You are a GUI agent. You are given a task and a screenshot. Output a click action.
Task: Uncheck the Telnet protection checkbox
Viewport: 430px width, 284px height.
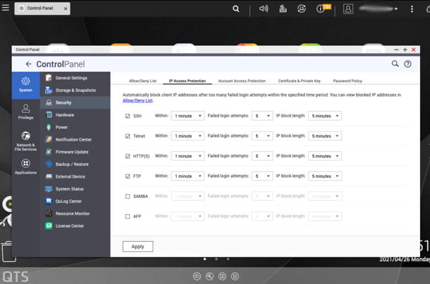pyautogui.click(x=127, y=136)
